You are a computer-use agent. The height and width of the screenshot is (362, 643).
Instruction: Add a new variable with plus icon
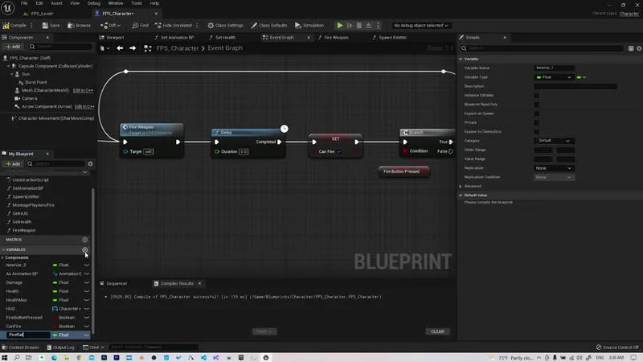[85, 249]
